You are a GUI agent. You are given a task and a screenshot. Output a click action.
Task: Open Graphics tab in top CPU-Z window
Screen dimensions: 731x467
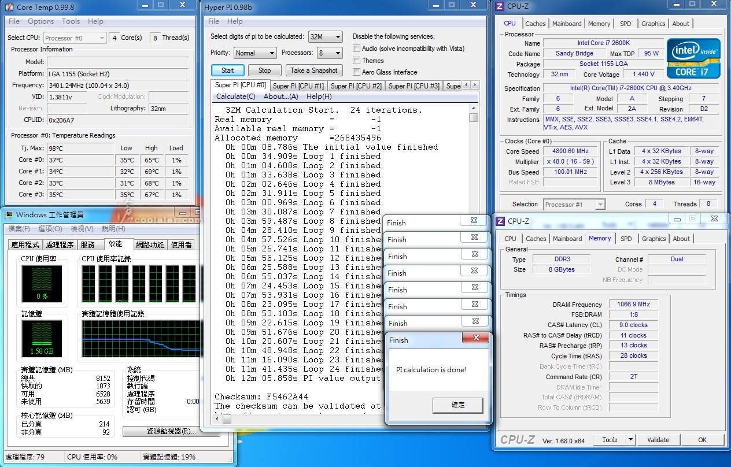point(654,24)
